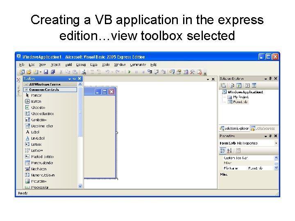Open the Toolbox window position dropdown arrow
The width and height of the screenshot is (295, 221).
(x=70, y=79)
